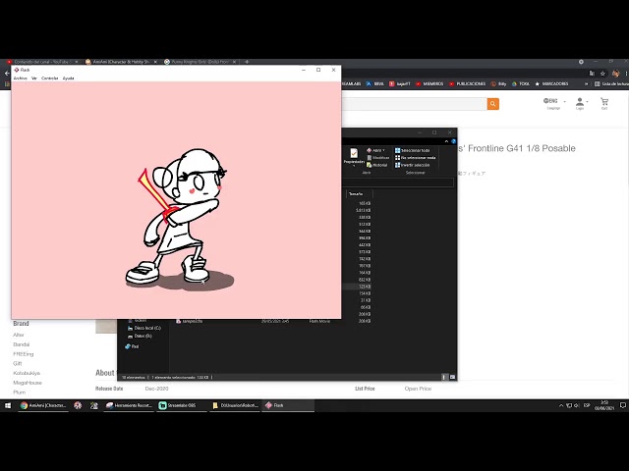Click the Chrome back arrow

pos(7,73)
